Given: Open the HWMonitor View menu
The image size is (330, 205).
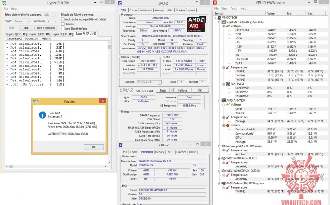Looking at the screenshot, I should [224, 8].
